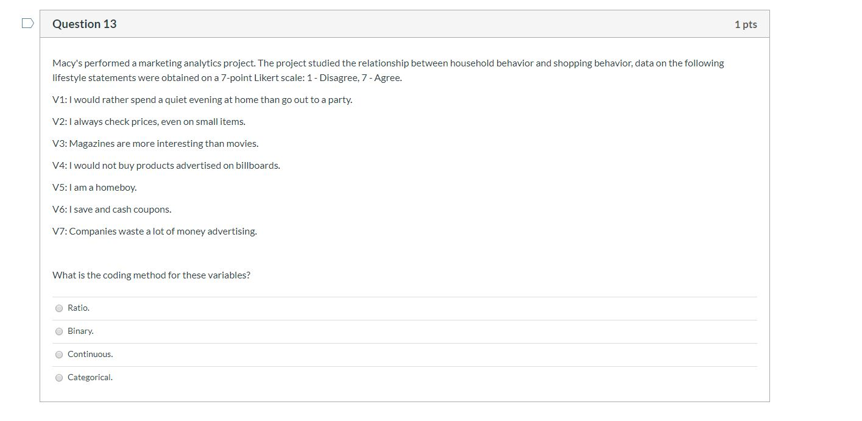This screenshot has height=421, width=862.
Task: Click the V5 homeboy statement text
Action: click(x=94, y=187)
